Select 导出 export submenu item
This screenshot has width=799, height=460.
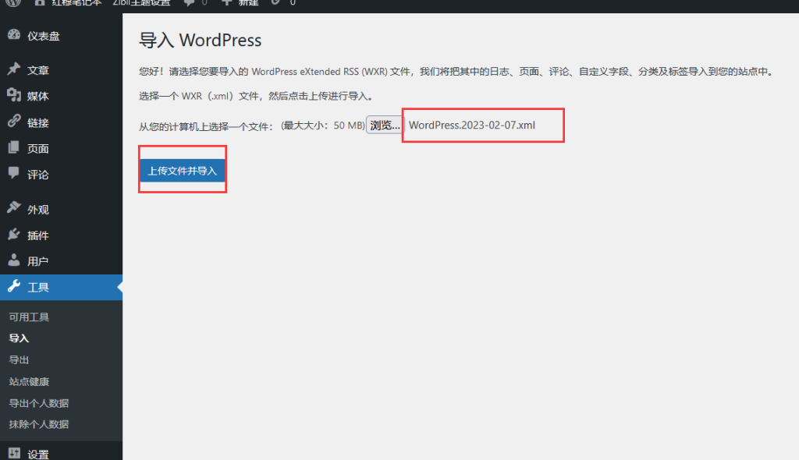[x=19, y=360]
